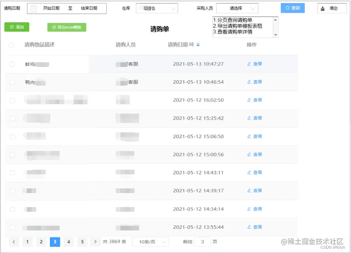Viewport: 351px width, 253px height.
Task: Open the 采购人员 请选择 dropdown
Action: tap(238, 8)
